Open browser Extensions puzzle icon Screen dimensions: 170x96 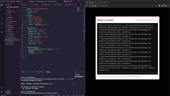(159, 6)
